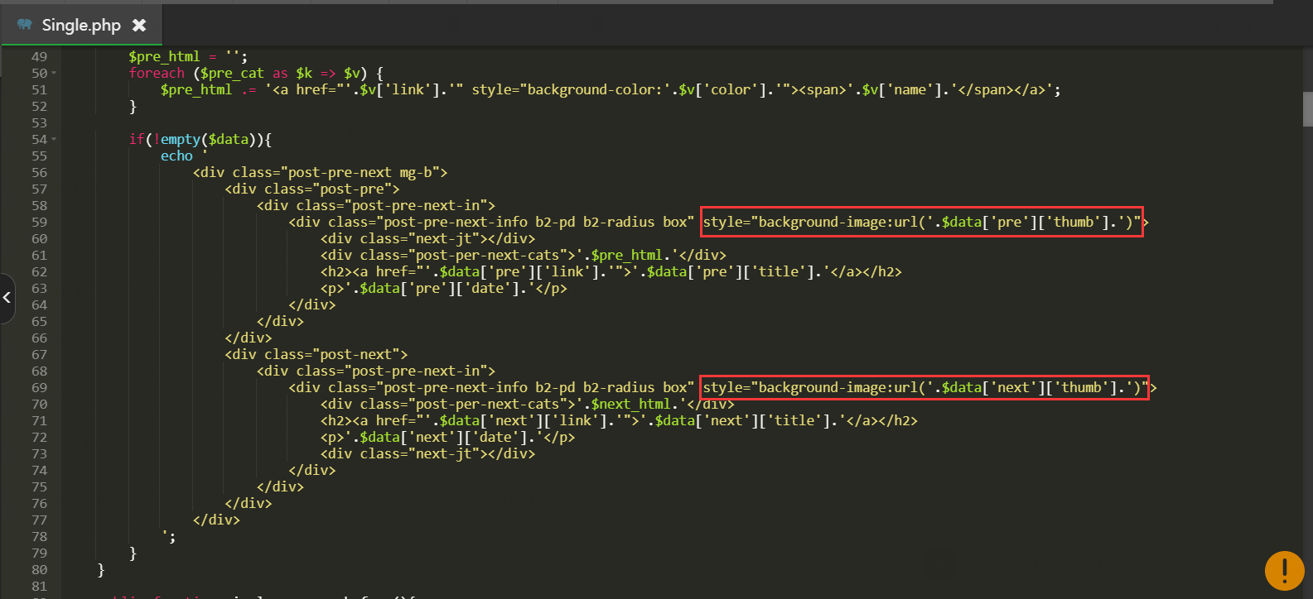This screenshot has height=599, width=1313.
Task: Click line number 77 in gutter
Action: pos(39,520)
